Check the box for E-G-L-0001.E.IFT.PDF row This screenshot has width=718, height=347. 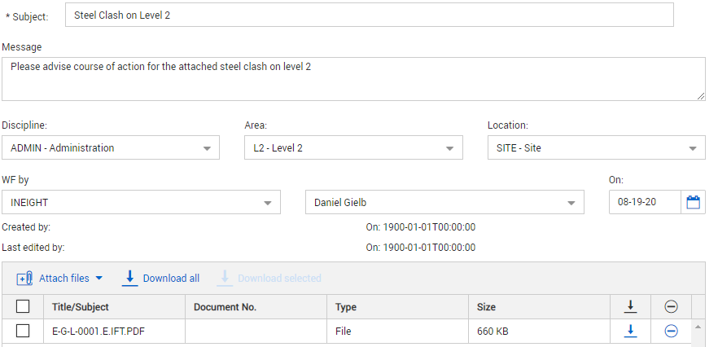click(x=23, y=331)
